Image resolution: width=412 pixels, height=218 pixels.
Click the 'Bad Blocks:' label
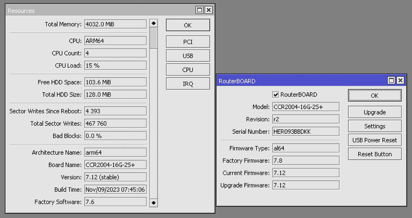point(67,136)
